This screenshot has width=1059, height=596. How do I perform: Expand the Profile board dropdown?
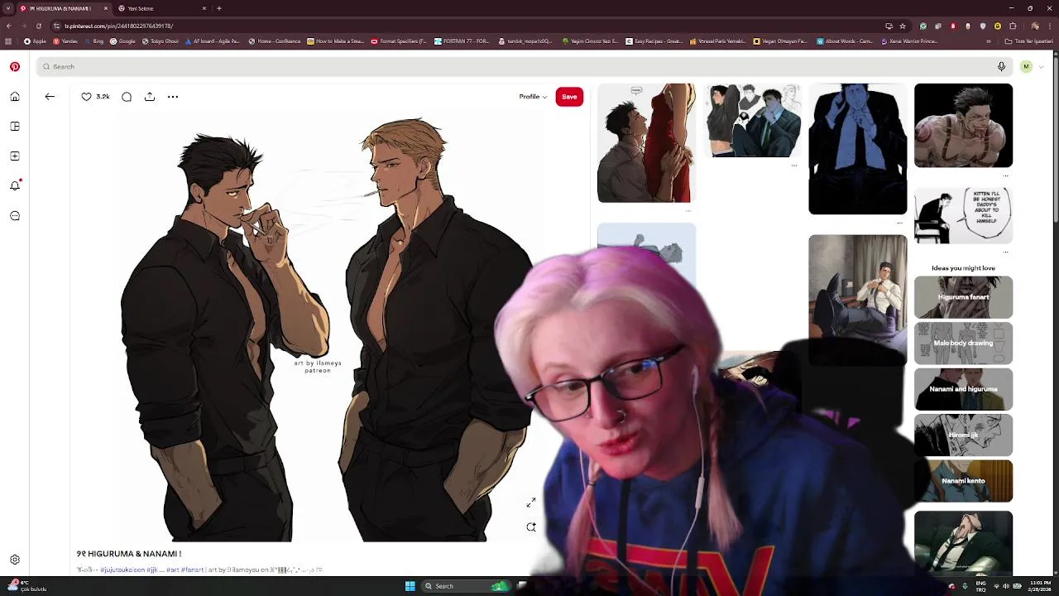(533, 97)
